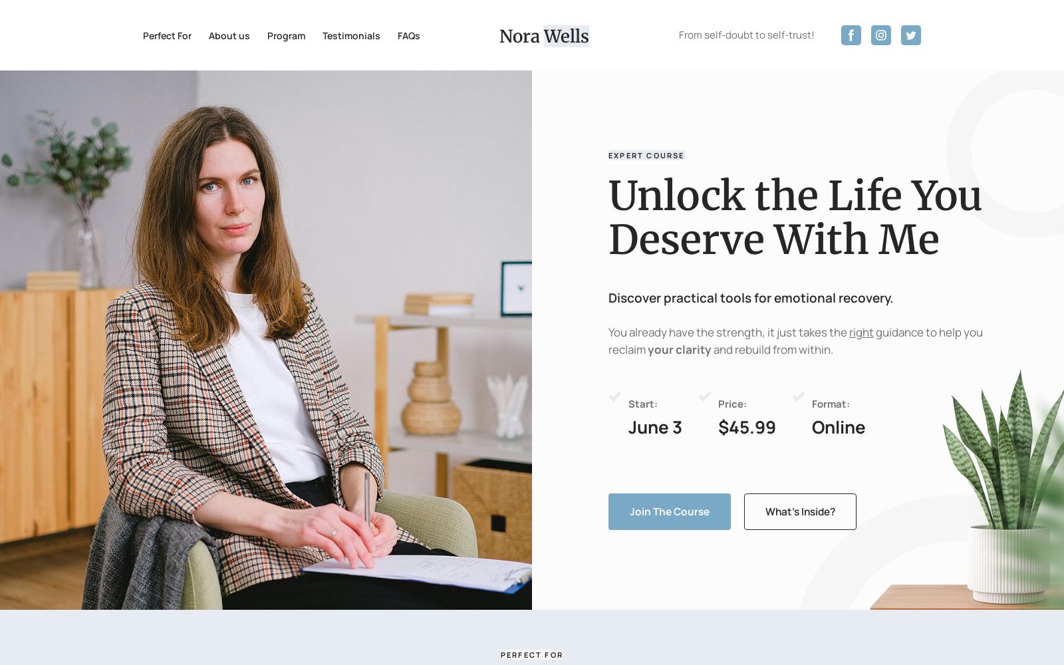Click the $45.99 price value

[x=747, y=428]
